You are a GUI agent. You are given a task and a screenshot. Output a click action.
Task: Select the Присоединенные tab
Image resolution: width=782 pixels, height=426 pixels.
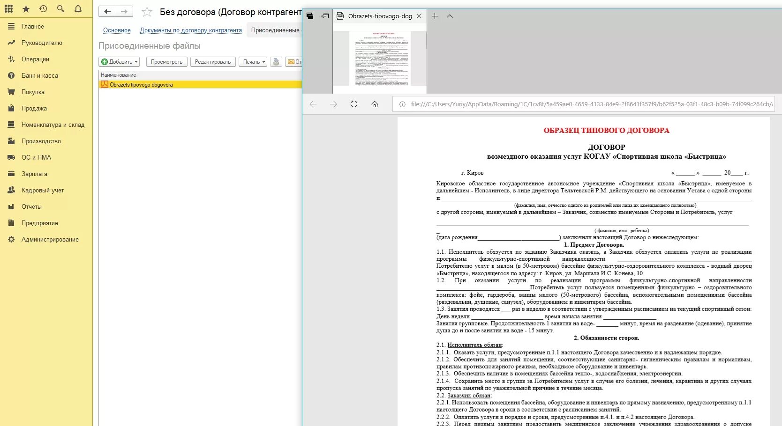tap(275, 30)
